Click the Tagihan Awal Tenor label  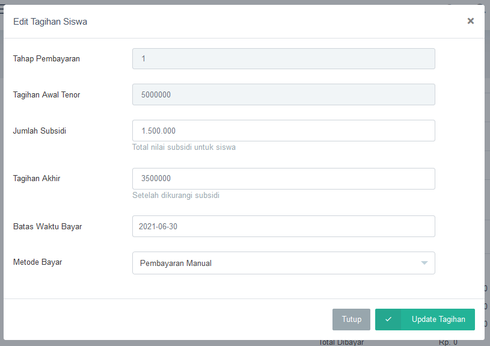[x=46, y=95]
